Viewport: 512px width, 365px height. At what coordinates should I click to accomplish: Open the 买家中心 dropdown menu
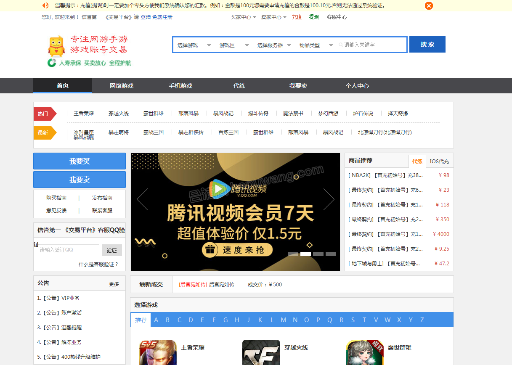(243, 17)
